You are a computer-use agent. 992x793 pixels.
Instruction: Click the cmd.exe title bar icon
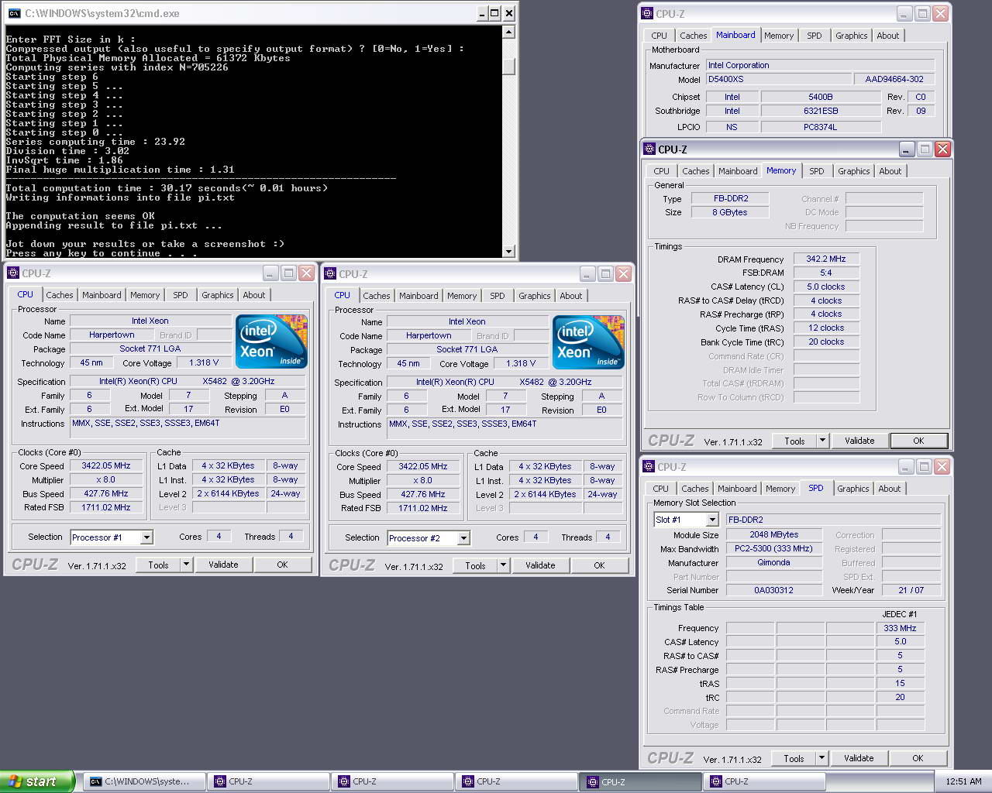click(14, 13)
